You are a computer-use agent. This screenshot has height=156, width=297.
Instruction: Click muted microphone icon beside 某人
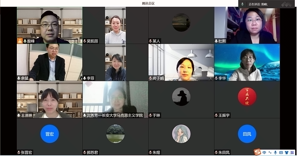(x=150, y=41)
